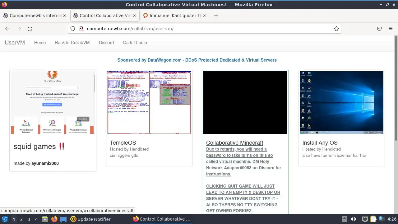Click the notification alert tray icon

coord(381,219)
